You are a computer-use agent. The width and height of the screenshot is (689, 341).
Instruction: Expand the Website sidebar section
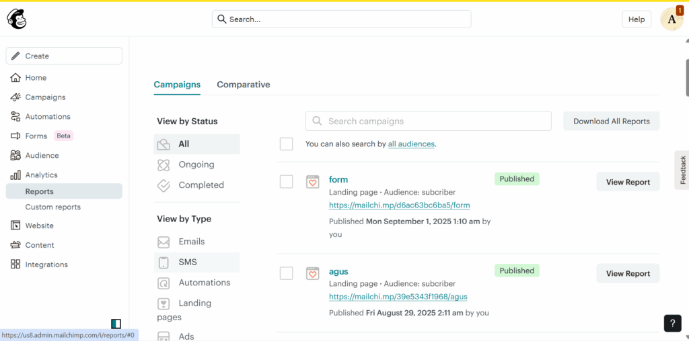tap(39, 226)
